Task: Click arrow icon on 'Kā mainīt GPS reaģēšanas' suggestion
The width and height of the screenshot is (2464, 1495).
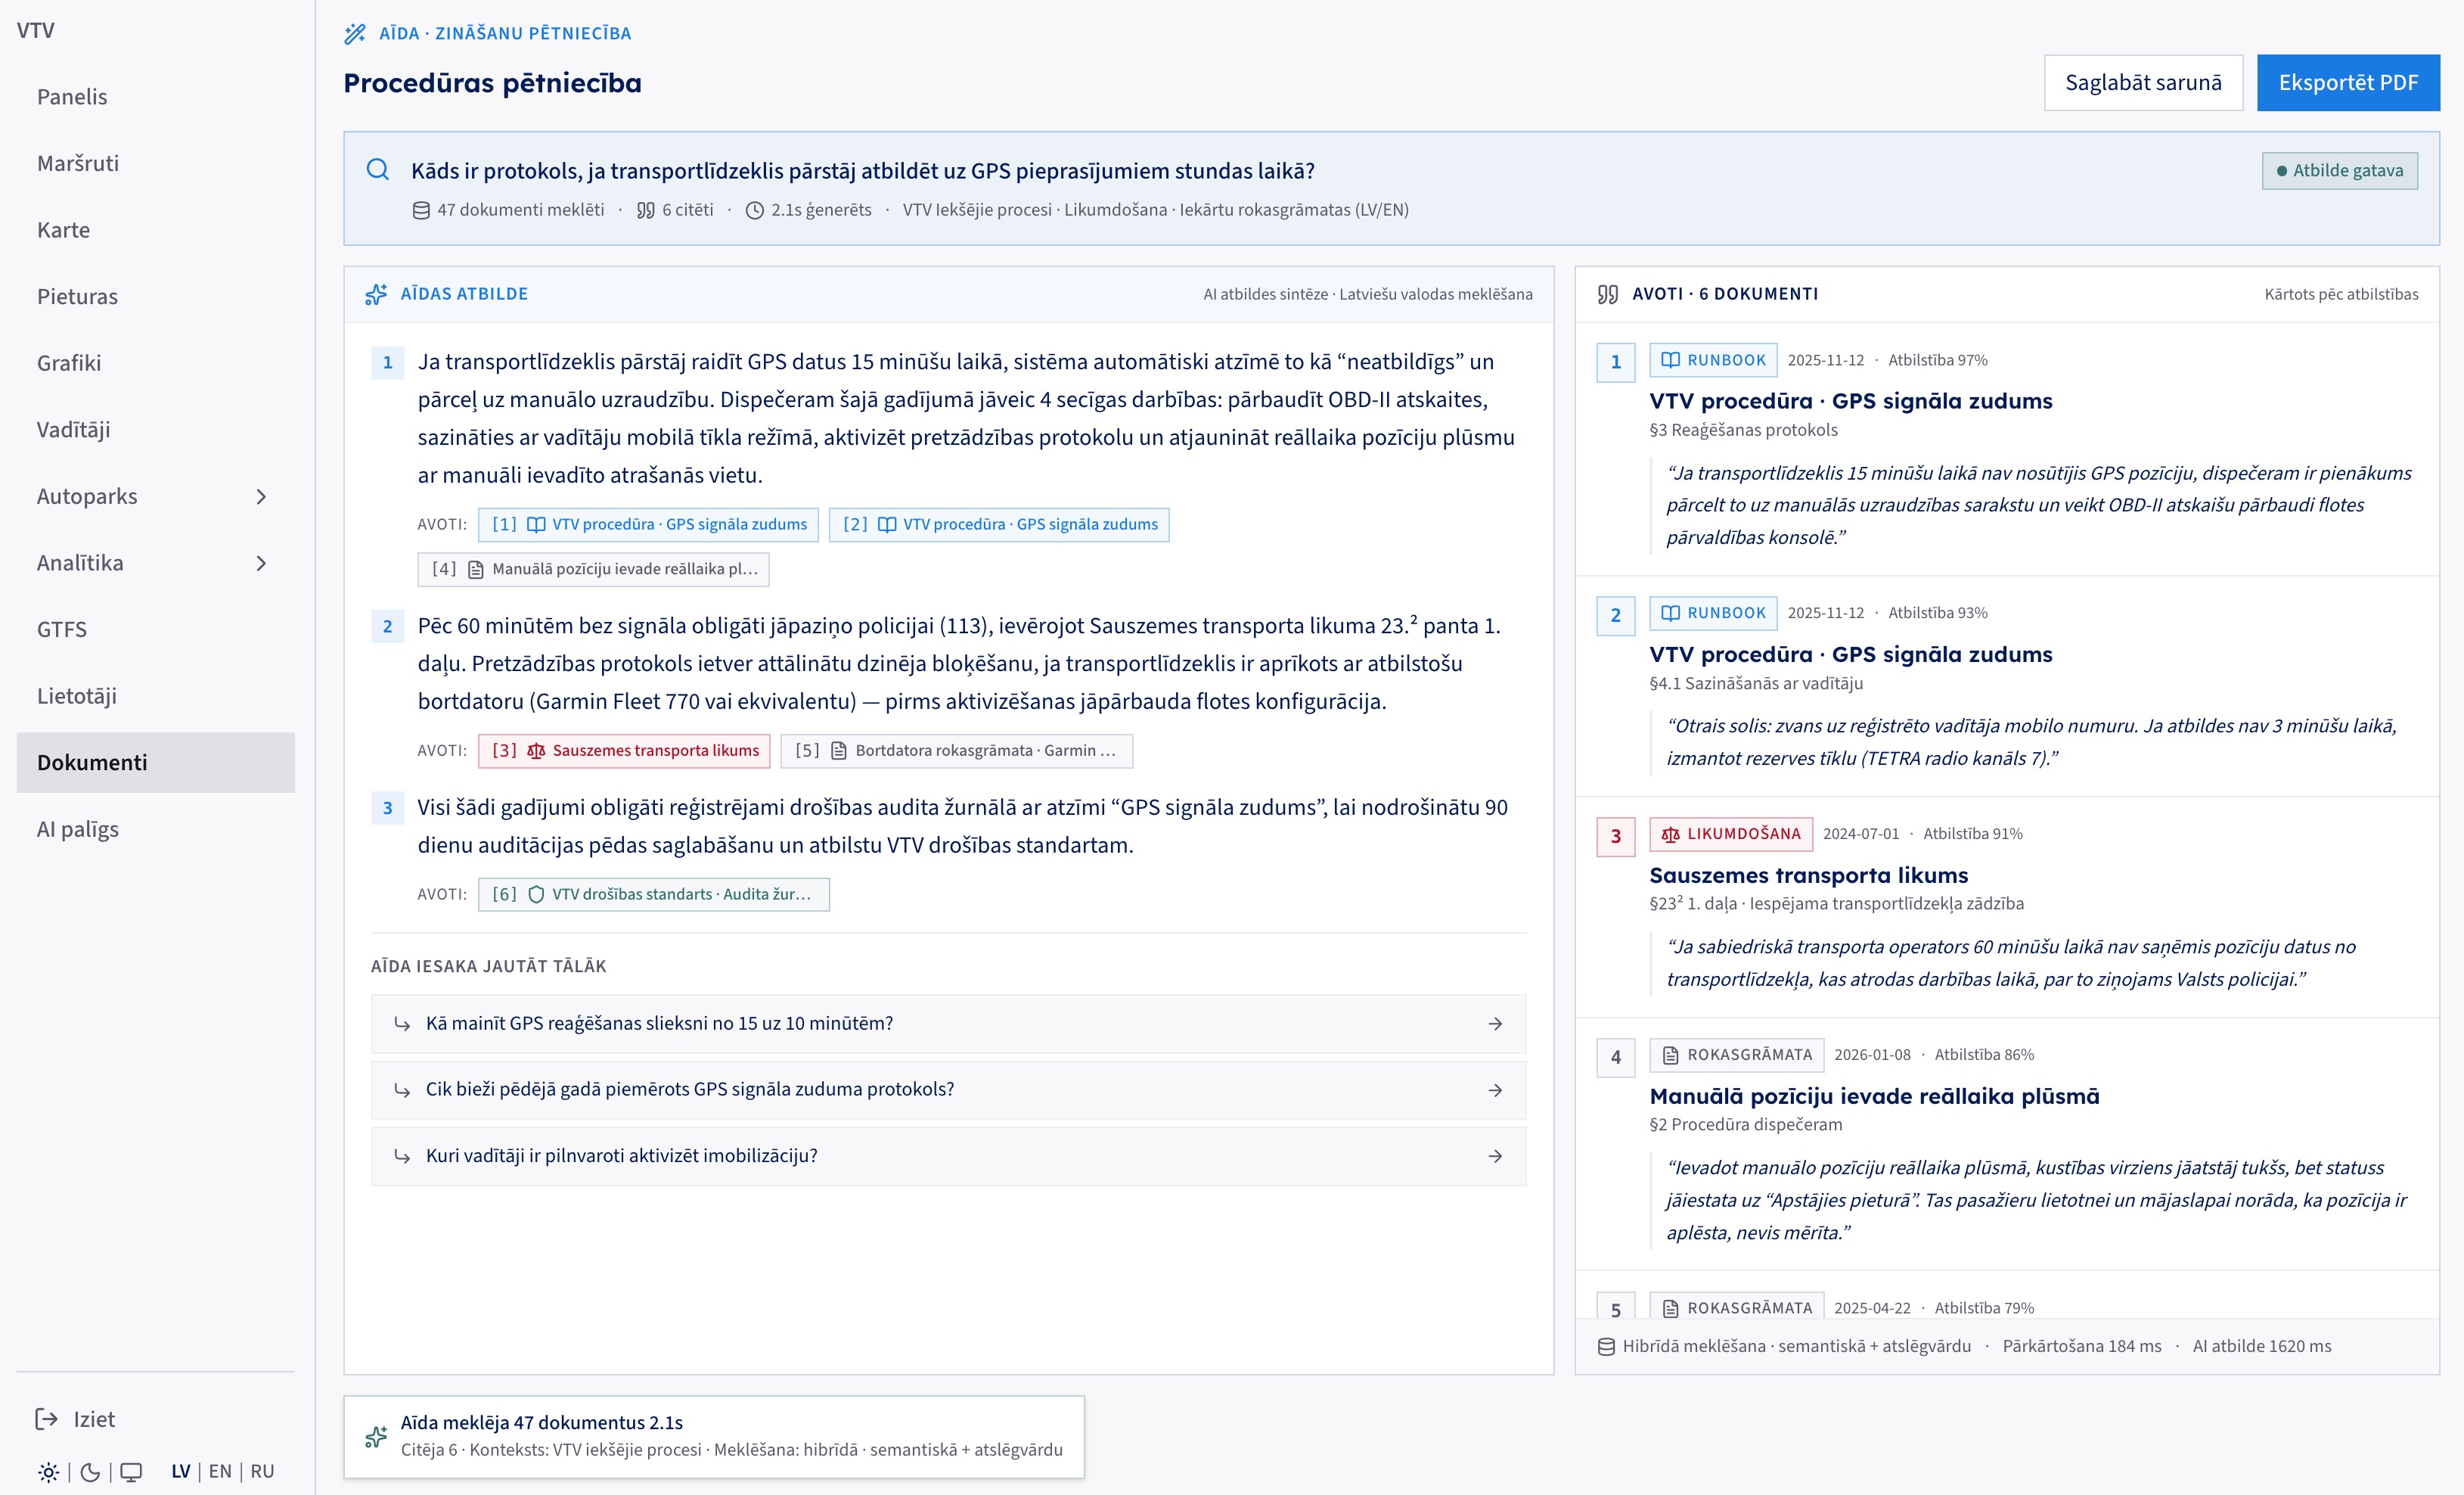Action: coord(1495,1024)
